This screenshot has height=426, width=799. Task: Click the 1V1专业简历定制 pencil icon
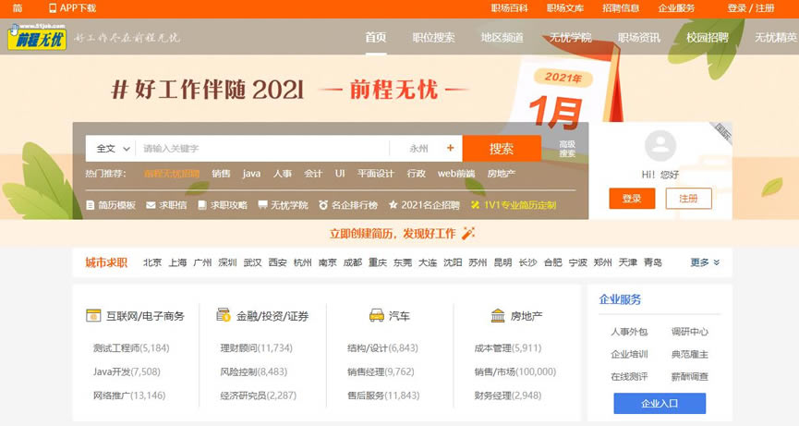(x=475, y=205)
